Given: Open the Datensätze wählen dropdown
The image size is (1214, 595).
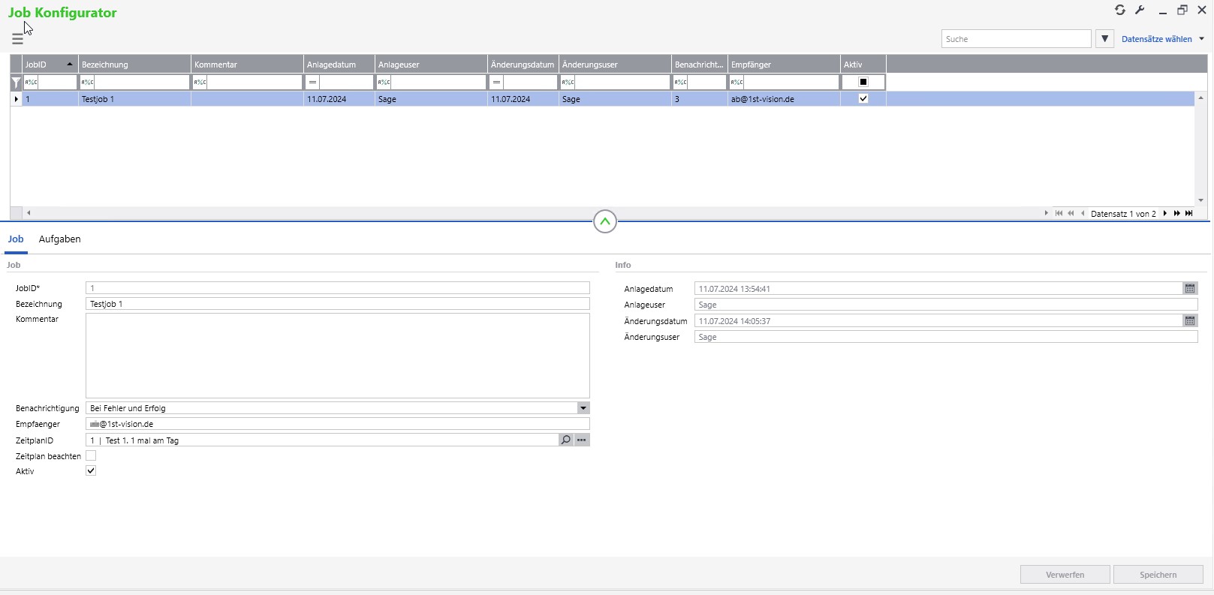Looking at the screenshot, I should click(x=1163, y=39).
